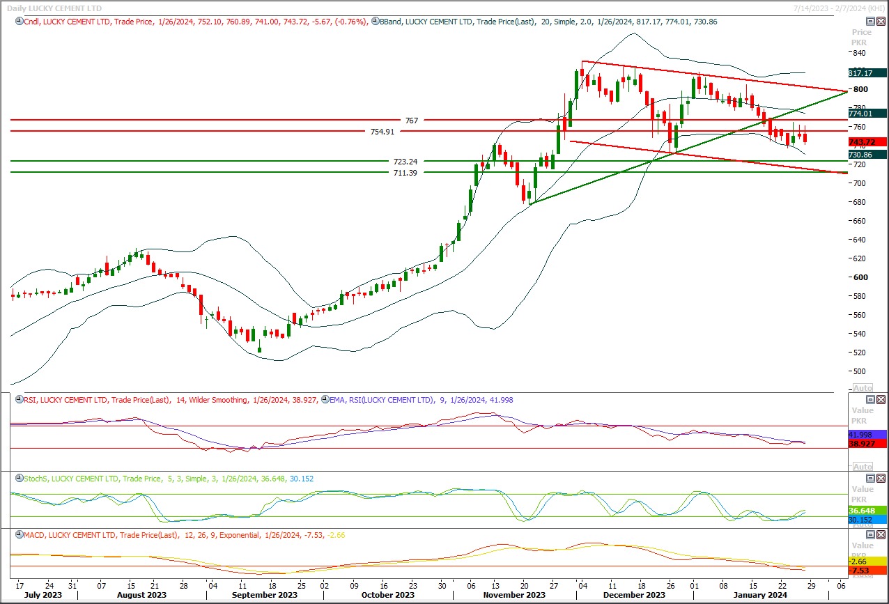Click the 36.648 stochastic value tag
This screenshot has width=889, height=604.
pos(867,510)
